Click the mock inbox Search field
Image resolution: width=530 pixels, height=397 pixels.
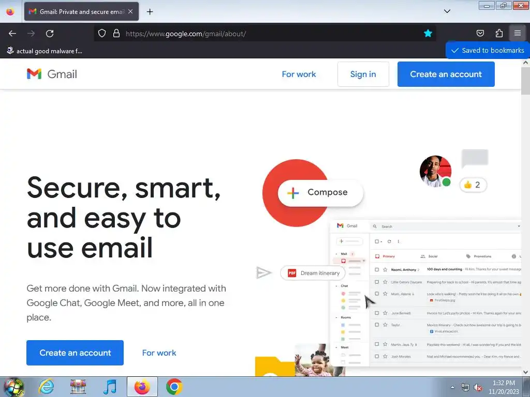(x=446, y=226)
